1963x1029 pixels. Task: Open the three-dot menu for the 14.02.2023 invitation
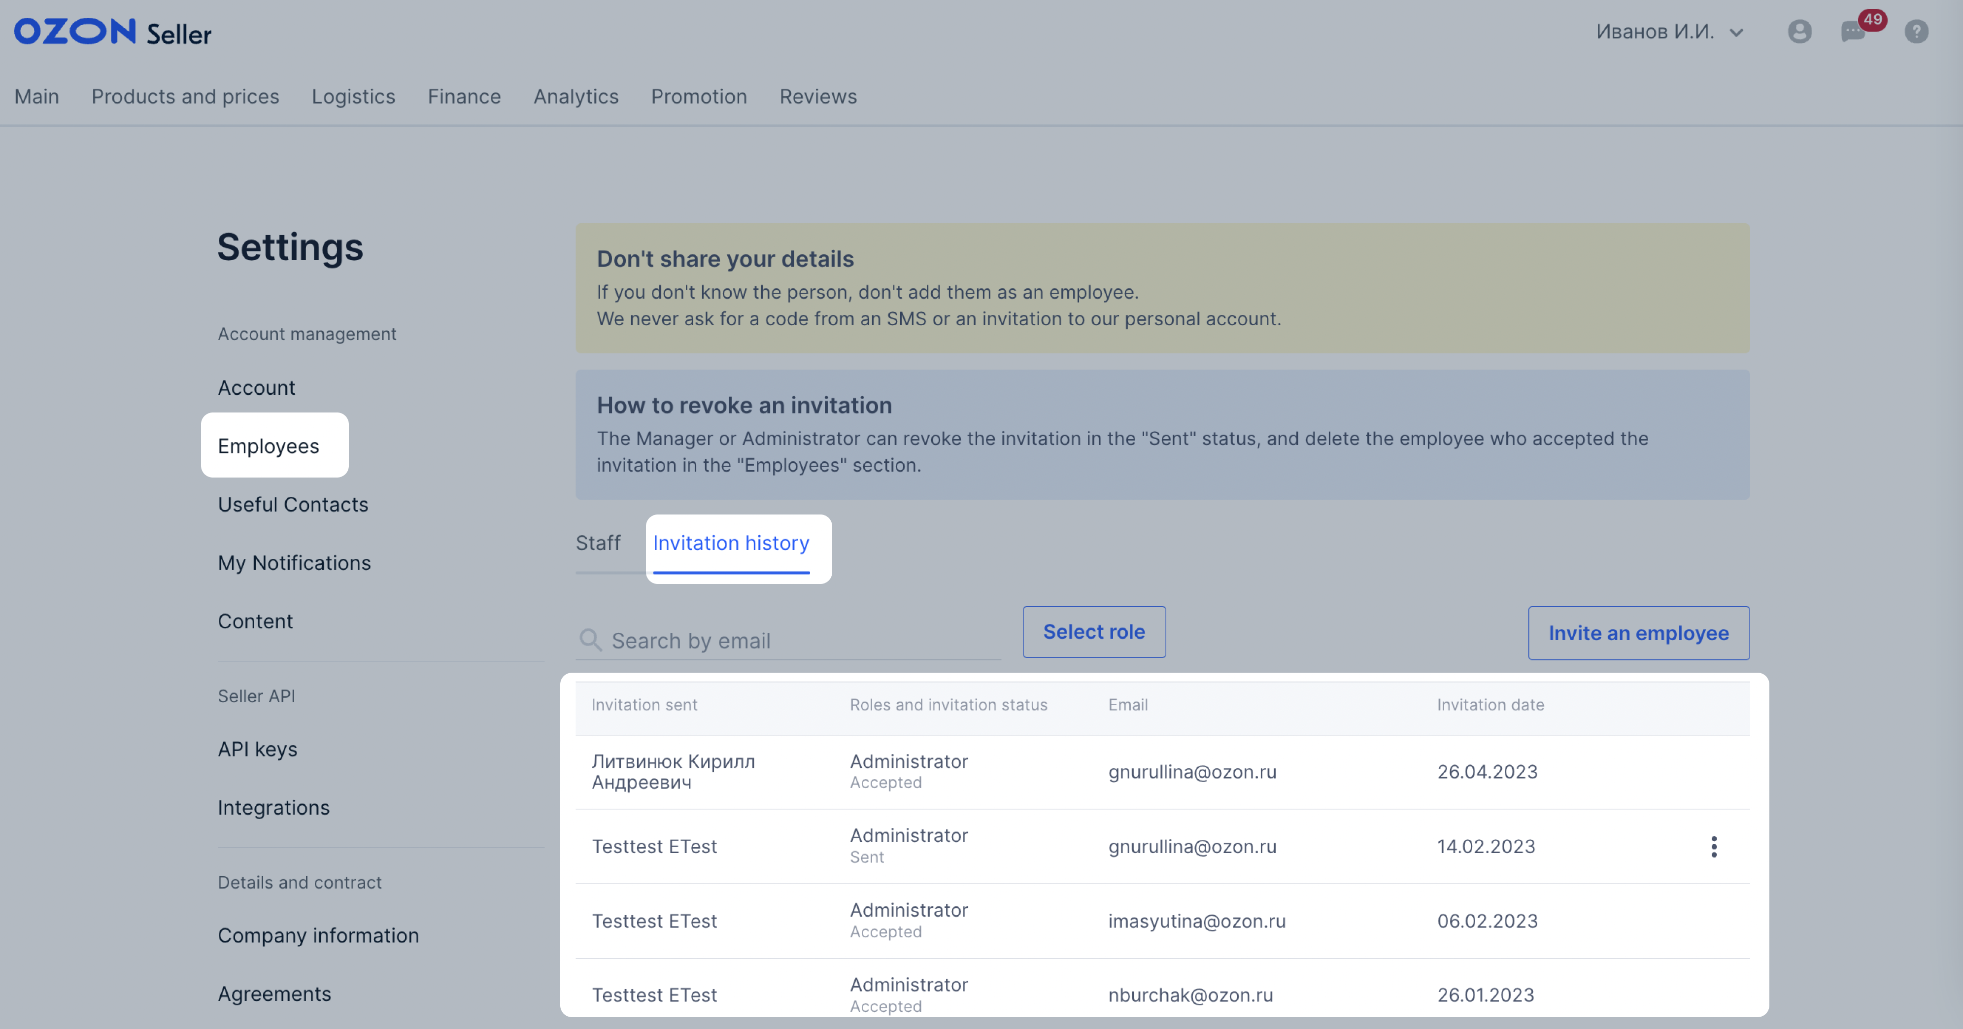point(1713,846)
